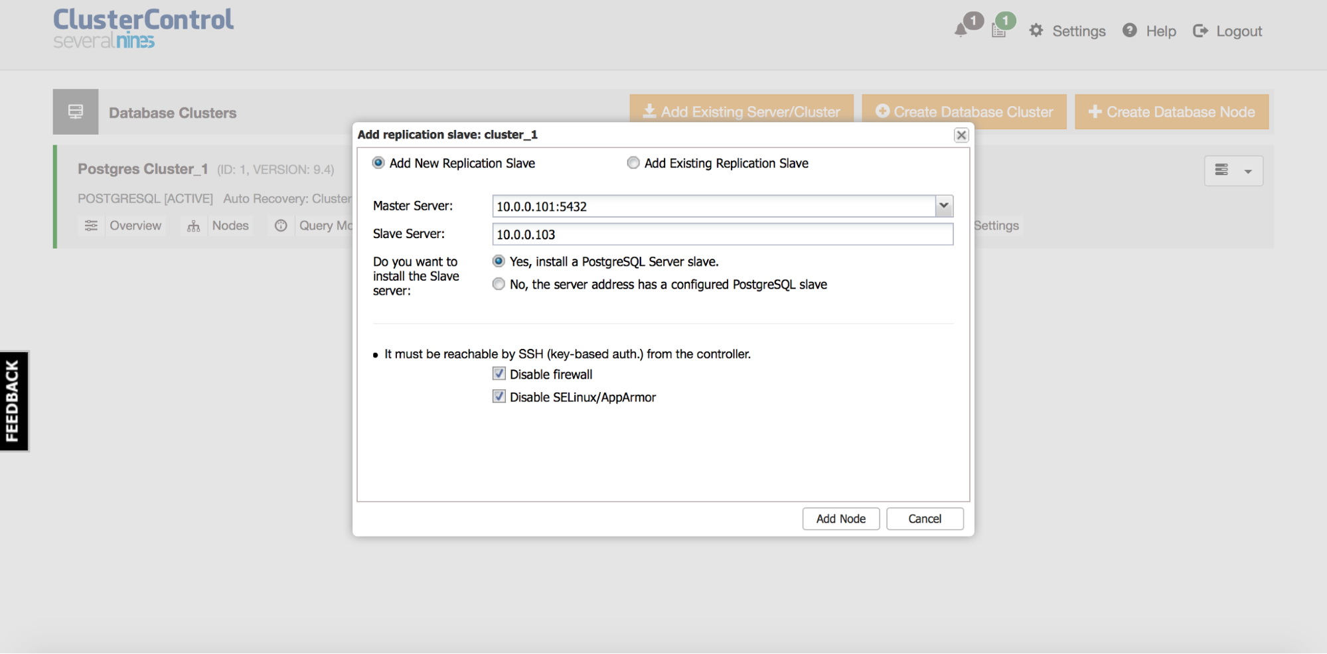Screen dimensions: 1327x654
Task: Click the Auto Recovery: Cluster text
Action: (x=287, y=198)
